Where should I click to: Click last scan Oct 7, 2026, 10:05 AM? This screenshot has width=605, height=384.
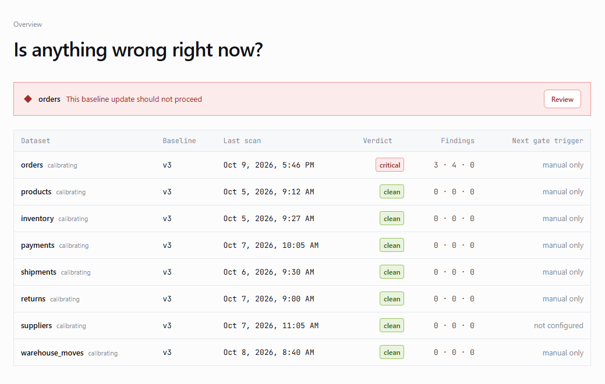pos(271,245)
